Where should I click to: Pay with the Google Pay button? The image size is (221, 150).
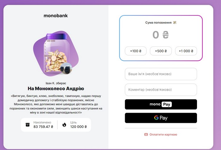pos(161,118)
